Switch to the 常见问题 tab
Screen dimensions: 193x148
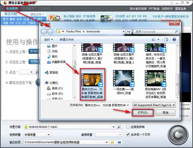[11, 14]
